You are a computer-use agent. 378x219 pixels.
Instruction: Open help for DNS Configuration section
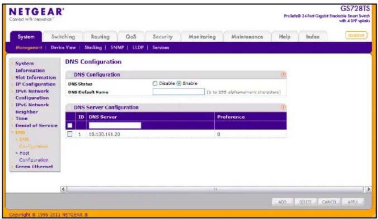[283, 75]
